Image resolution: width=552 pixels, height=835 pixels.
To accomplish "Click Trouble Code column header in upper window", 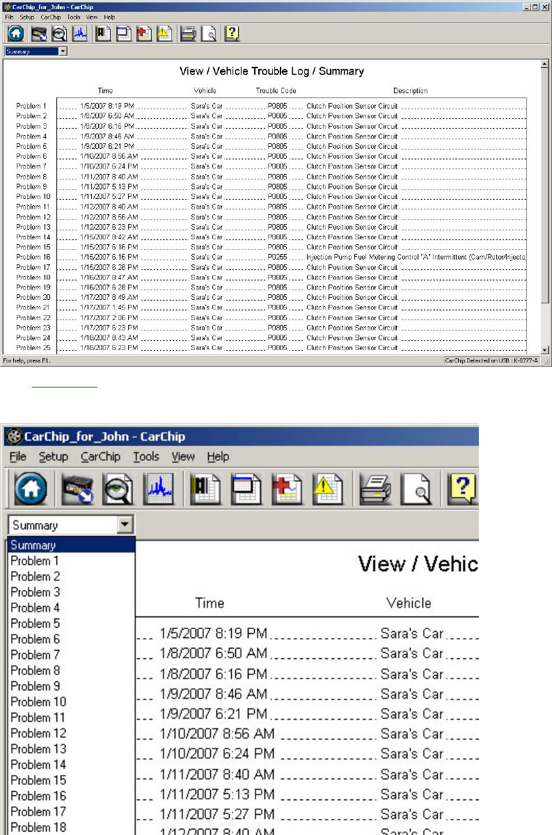I will click(276, 90).
